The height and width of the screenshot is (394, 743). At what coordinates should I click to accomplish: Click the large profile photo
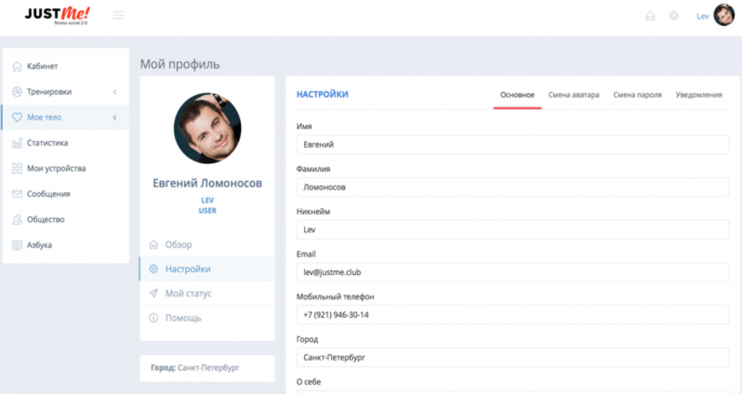(x=208, y=128)
